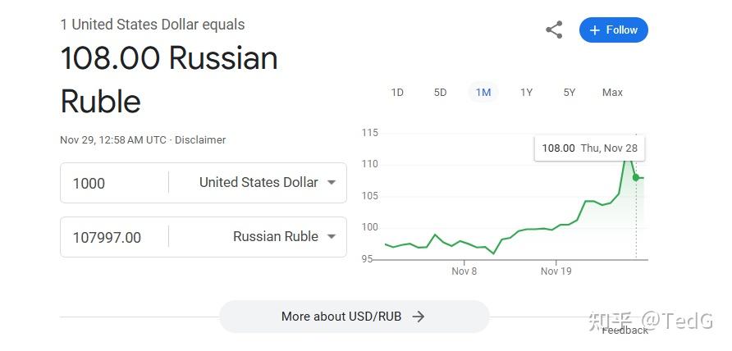The image size is (732, 351).
Task: Click the green data point on the chart
Action: click(x=636, y=177)
